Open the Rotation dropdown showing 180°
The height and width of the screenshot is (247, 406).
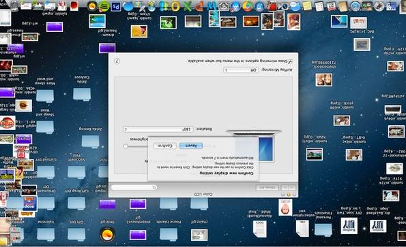pyautogui.click(x=158, y=129)
